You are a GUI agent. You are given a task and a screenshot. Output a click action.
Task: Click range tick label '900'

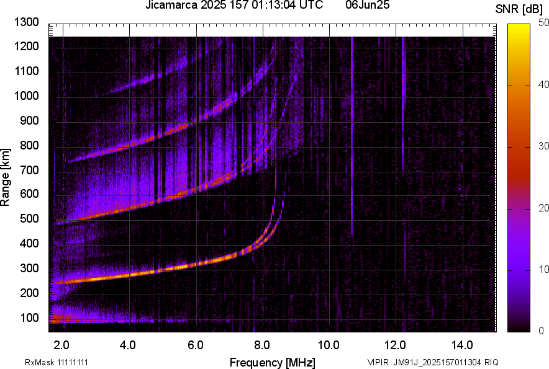[x=29, y=121]
